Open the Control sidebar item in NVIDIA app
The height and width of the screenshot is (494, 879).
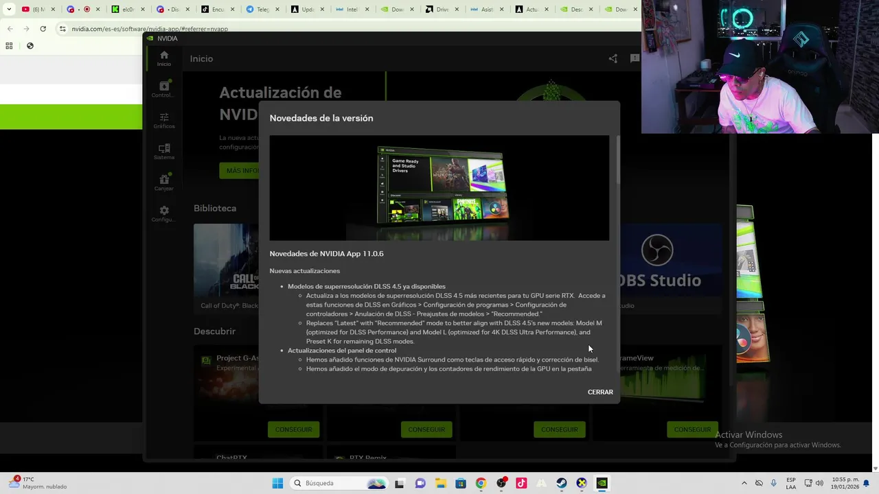tap(163, 89)
